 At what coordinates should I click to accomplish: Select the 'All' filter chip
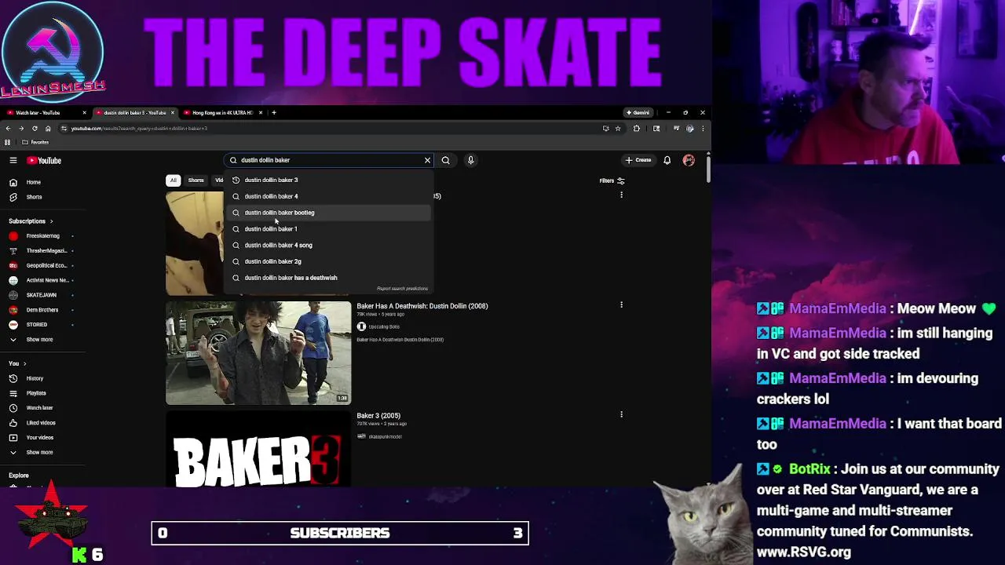[x=173, y=180]
